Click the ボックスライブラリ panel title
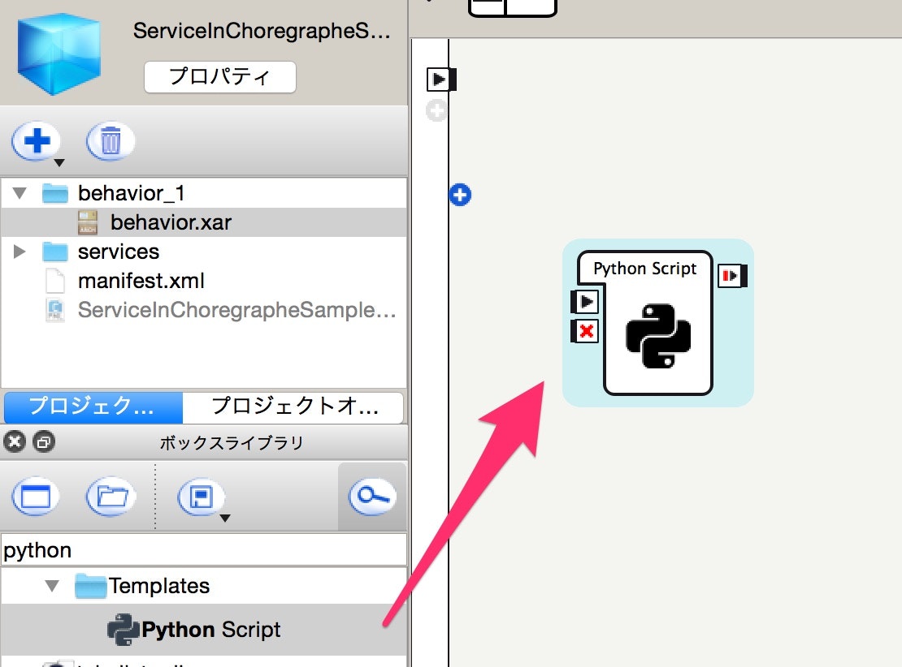Screen dimensions: 902x667 pyautogui.click(x=232, y=443)
